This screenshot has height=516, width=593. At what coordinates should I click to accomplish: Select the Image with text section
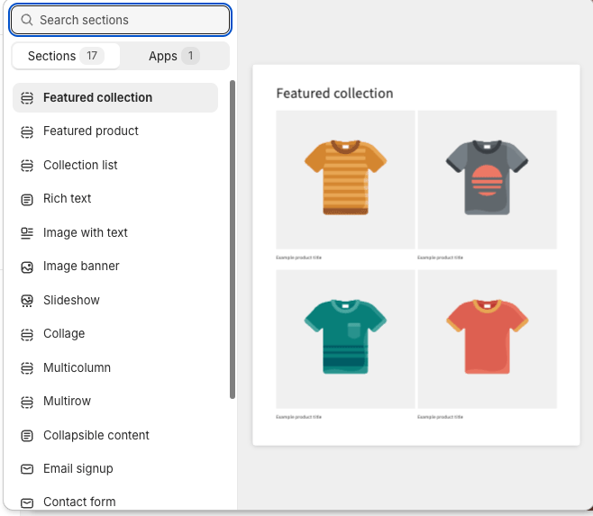[x=115, y=232]
